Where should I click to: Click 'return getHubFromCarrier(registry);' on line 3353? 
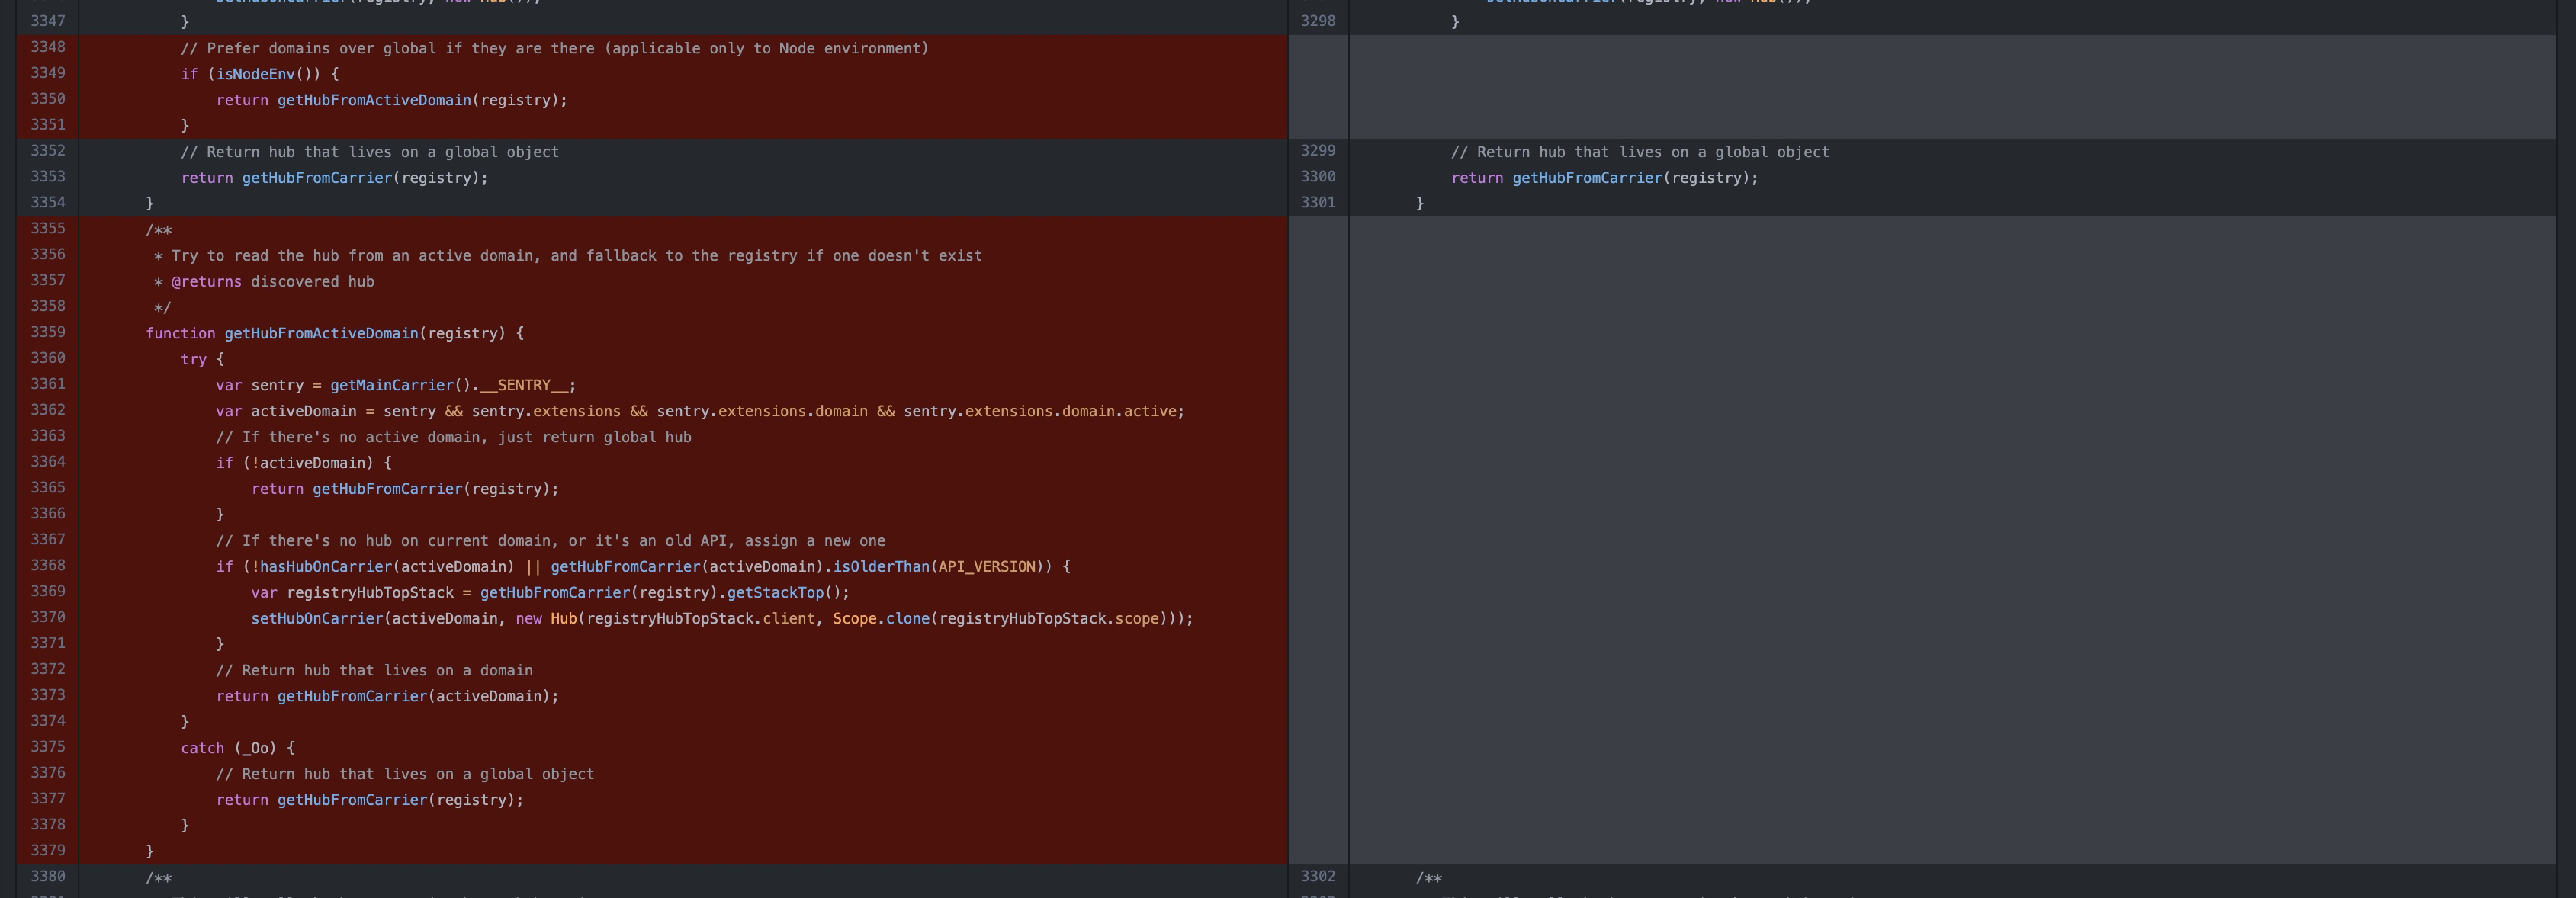pos(335,178)
